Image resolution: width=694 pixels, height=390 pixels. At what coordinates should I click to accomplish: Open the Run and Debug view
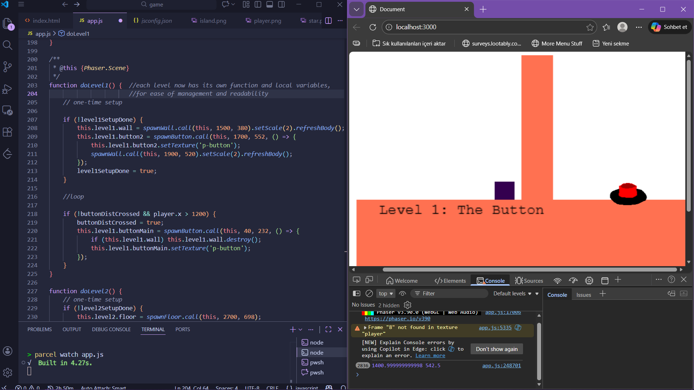(7, 89)
